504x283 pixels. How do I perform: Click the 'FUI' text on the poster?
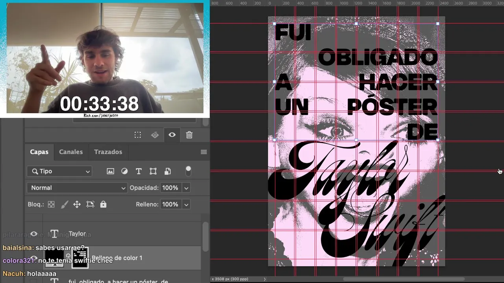(293, 32)
